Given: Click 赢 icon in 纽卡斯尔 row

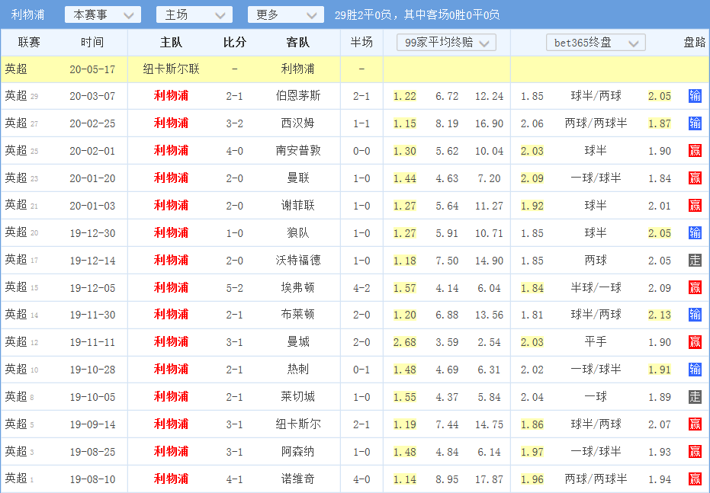Looking at the screenshot, I should [x=695, y=424].
